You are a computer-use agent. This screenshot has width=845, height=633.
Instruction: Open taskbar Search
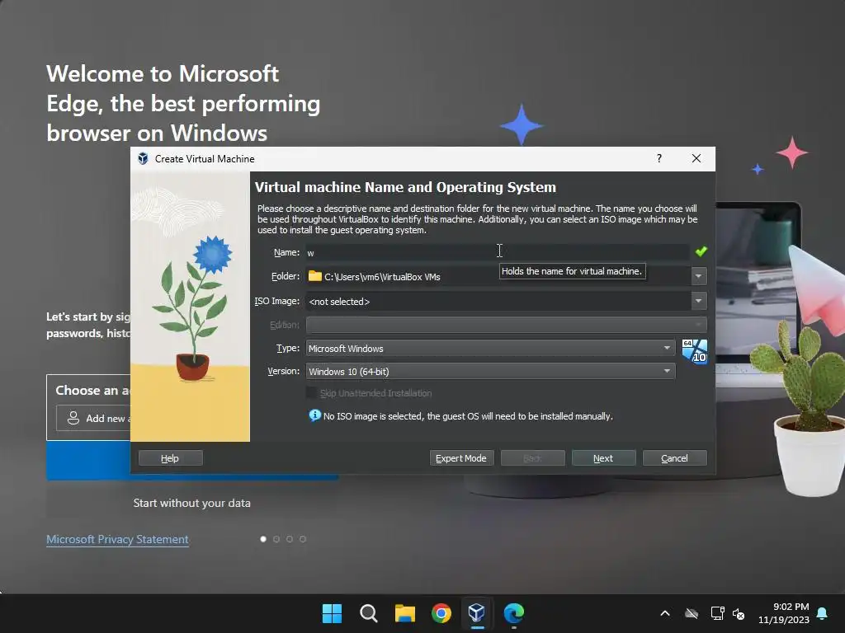tap(369, 613)
